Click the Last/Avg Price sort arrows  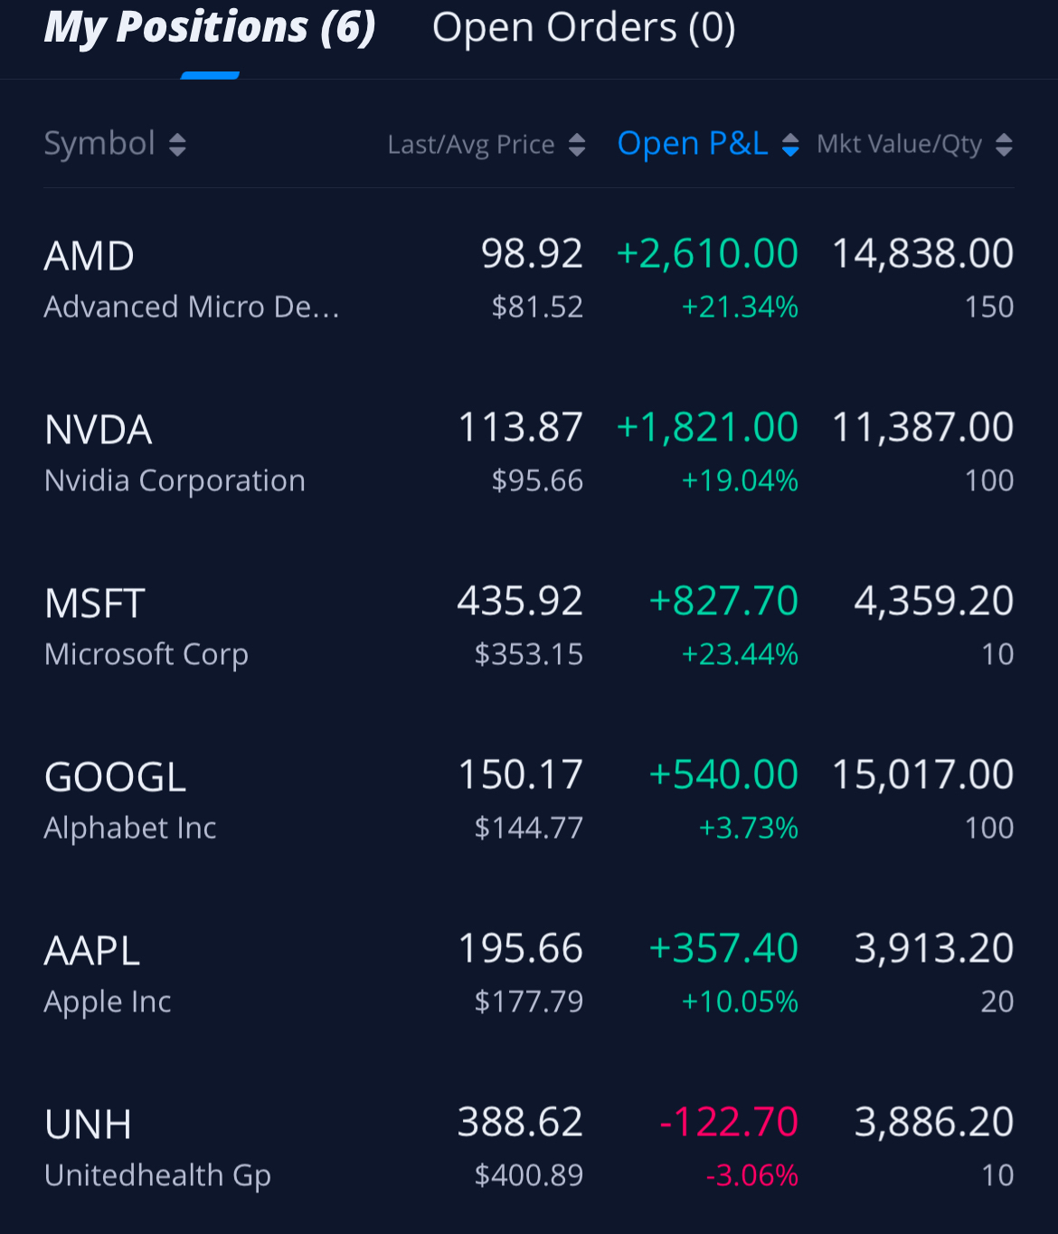tap(577, 145)
